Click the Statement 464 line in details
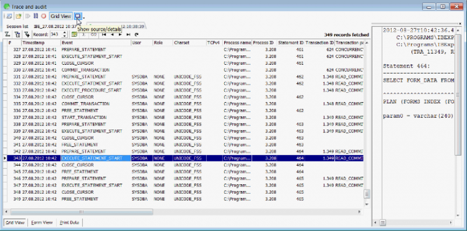The height and width of the screenshot is (231, 467). pyautogui.click(x=406, y=66)
